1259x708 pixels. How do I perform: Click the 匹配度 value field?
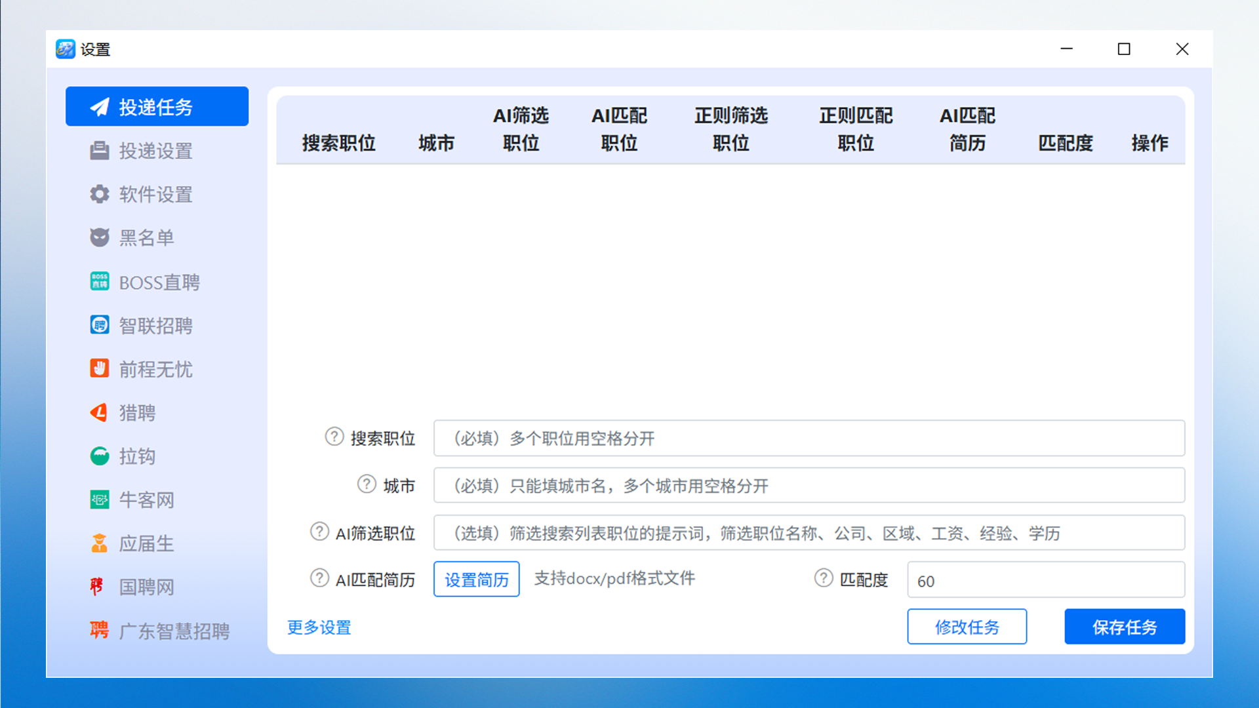[1045, 581]
